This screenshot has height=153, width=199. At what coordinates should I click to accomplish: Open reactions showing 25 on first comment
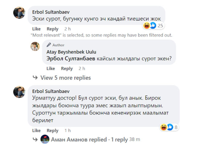pyautogui.click(x=153, y=26)
